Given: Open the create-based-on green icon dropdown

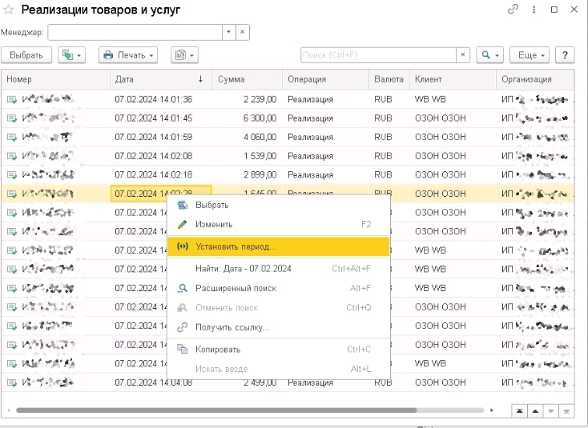Looking at the screenshot, I should tap(72, 55).
